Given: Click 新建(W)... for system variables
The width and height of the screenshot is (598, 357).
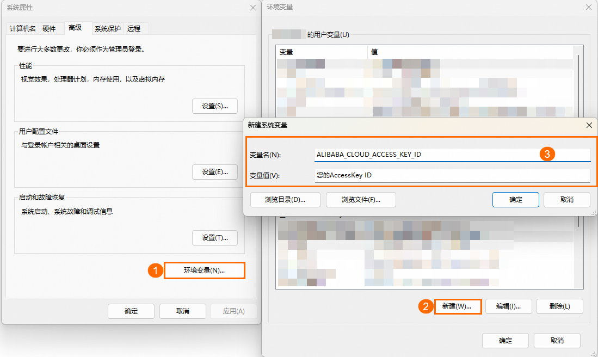Looking at the screenshot, I should click(457, 306).
